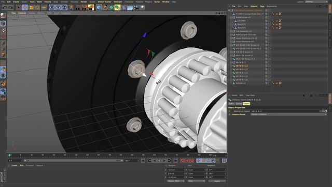
Task: Select the Spline Pen tool
Action: [105, 8]
